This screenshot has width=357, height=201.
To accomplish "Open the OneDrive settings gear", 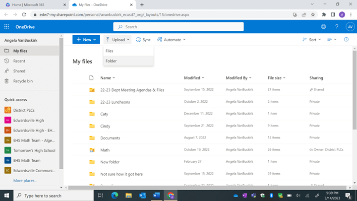I will coord(323,27).
